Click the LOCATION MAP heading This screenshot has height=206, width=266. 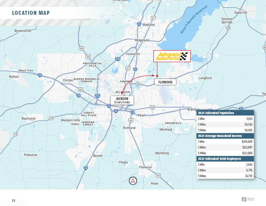(x=31, y=13)
